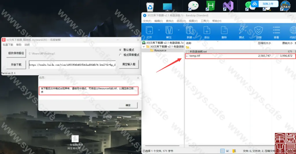The width and height of the screenshot is (296, 154).
Task: Click the red 文 downloader title icon
Action: 3,40
